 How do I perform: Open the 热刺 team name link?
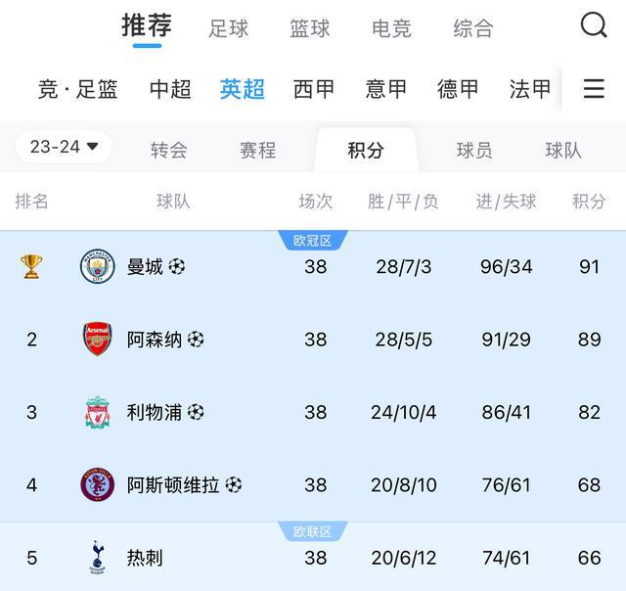(145, 558)
